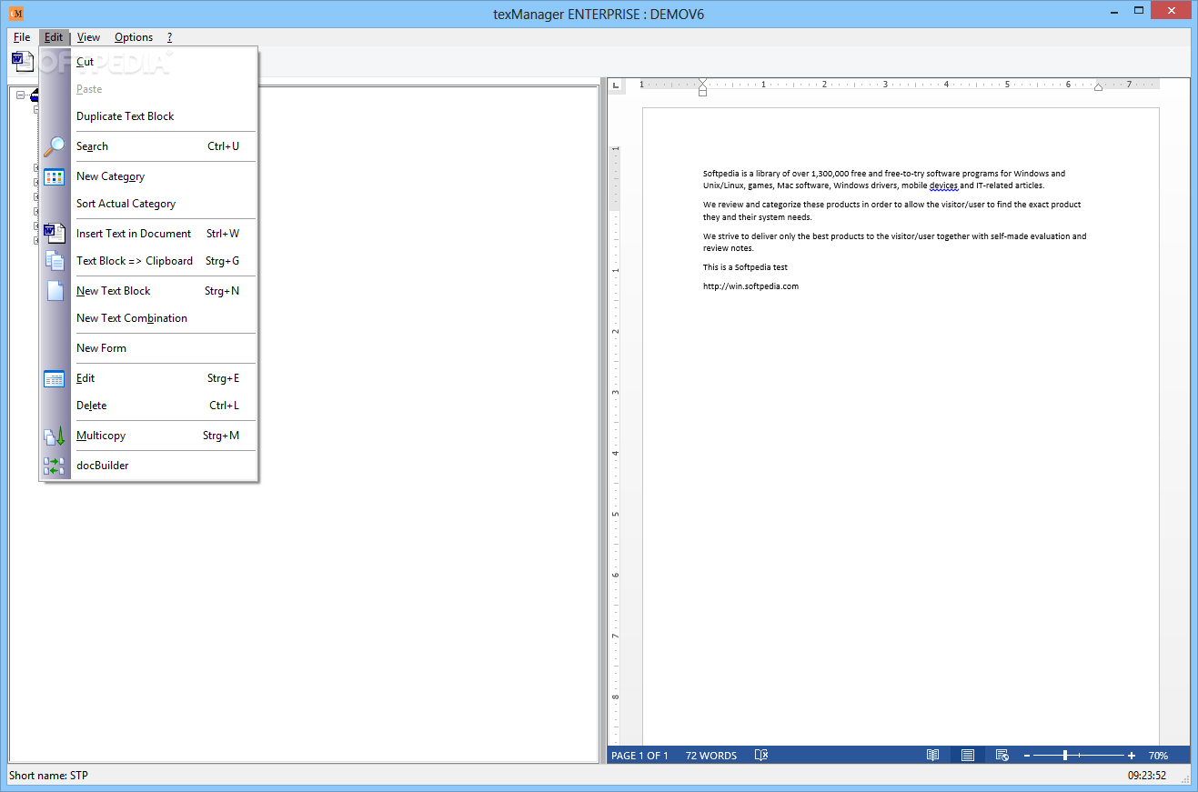Click the right indent marker on ruler

click(x=1098, y=87)
